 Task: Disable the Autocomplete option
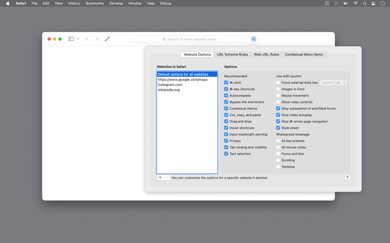coord(226,95)
